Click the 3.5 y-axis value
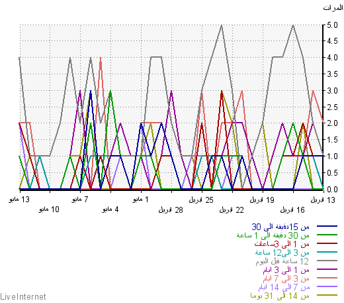This screenshot has height=303, width=344. coord(332,74)
